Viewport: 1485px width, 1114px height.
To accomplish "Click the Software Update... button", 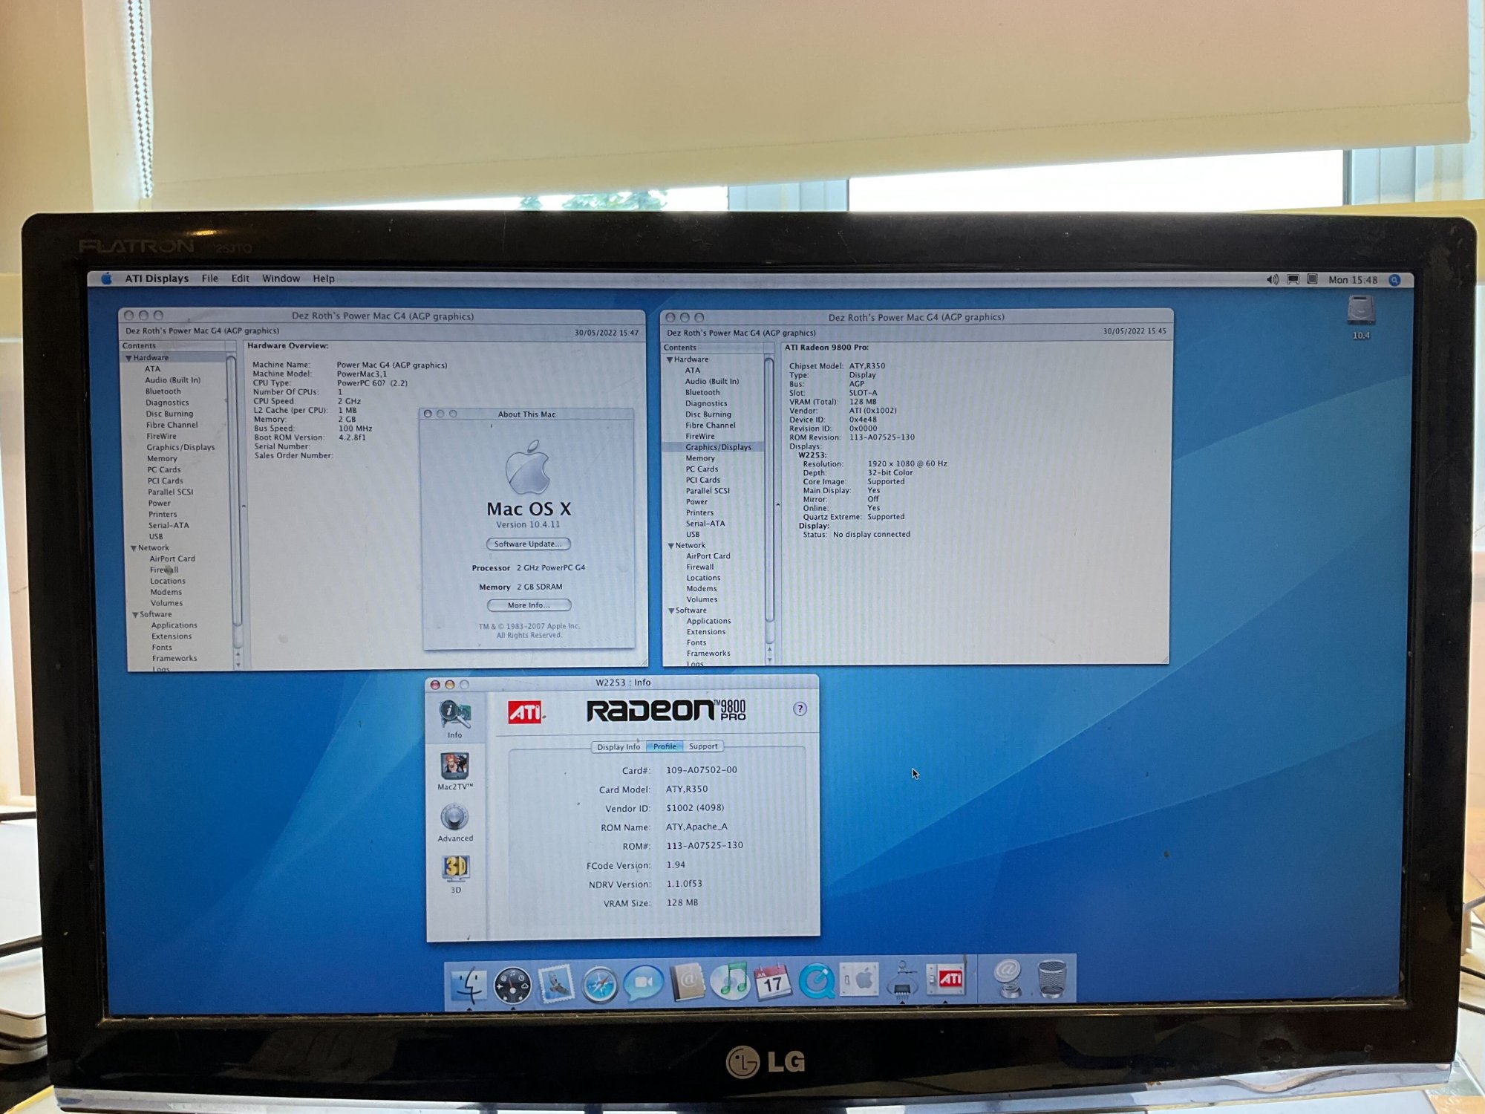I will [528, 544].
